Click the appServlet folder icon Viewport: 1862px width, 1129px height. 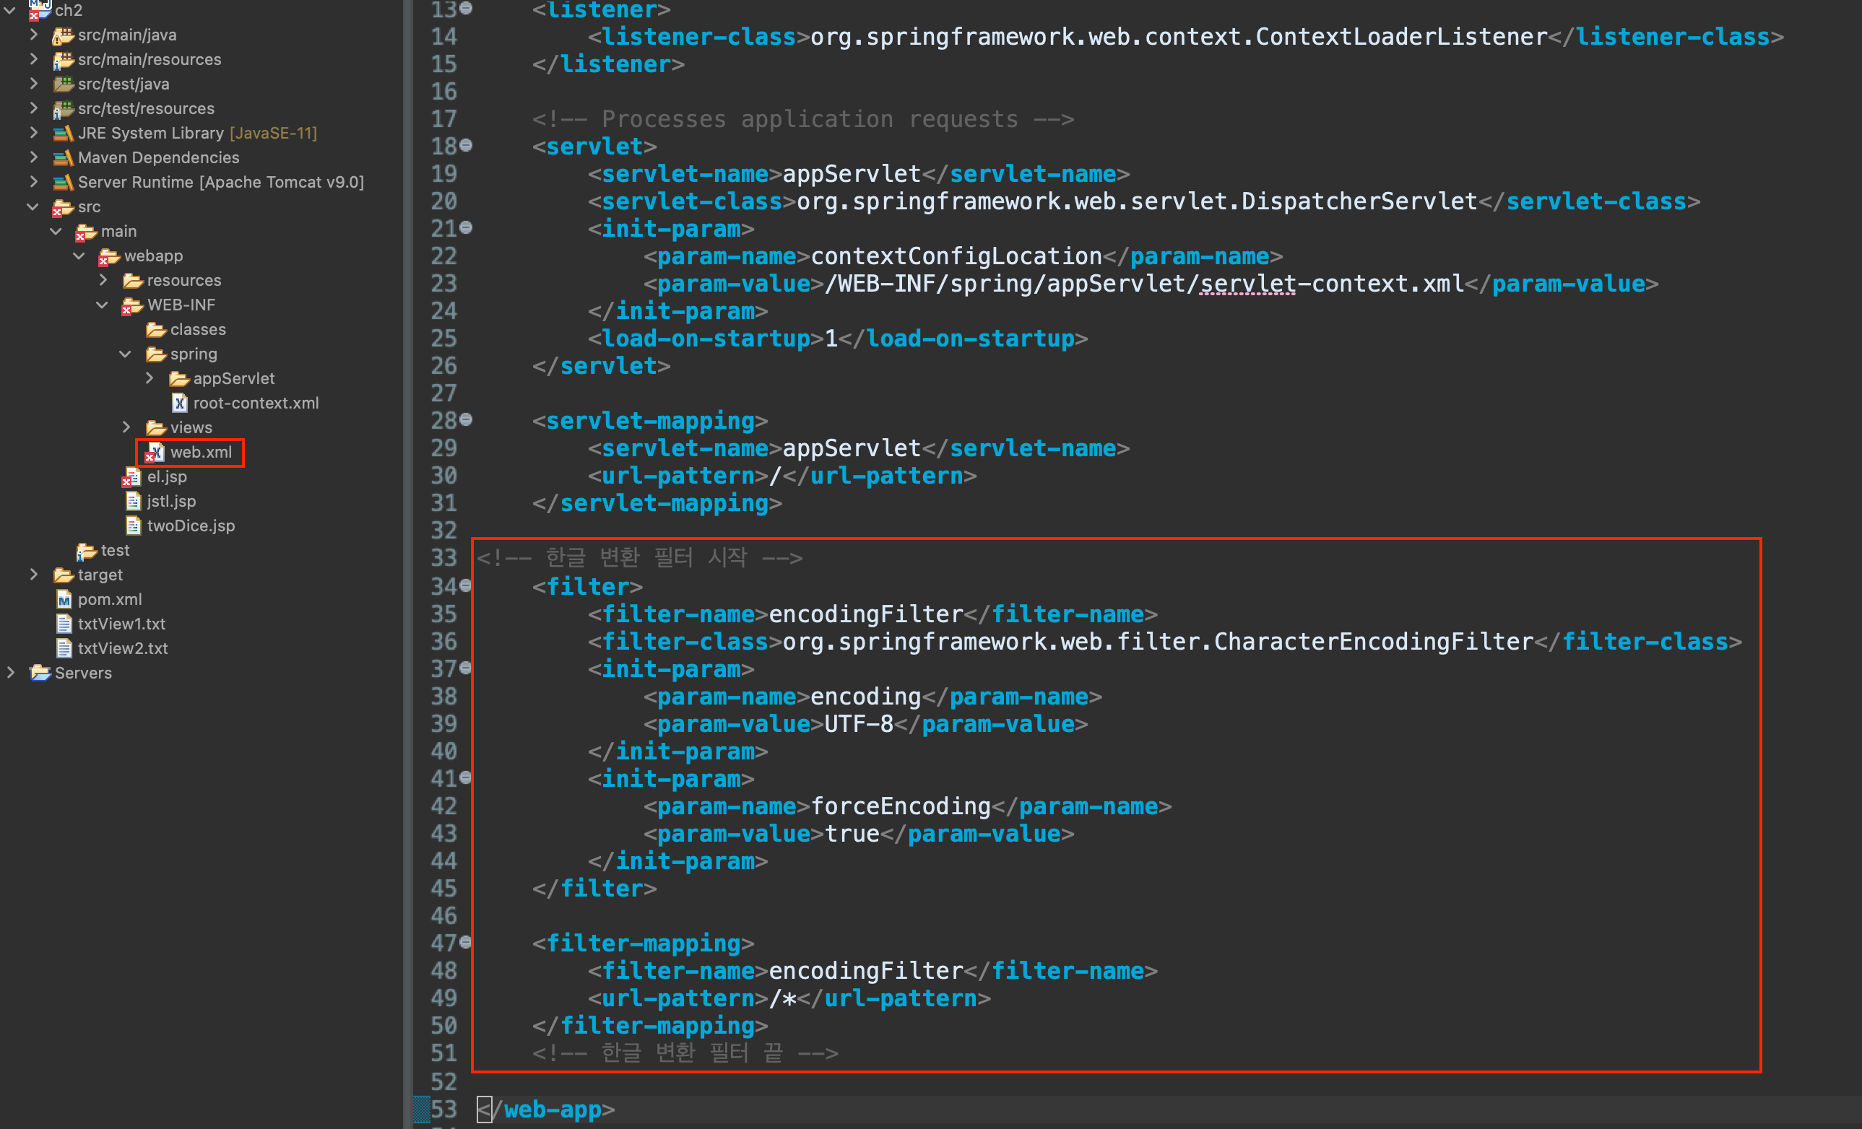pyautogui.click(x=179, y=379)
